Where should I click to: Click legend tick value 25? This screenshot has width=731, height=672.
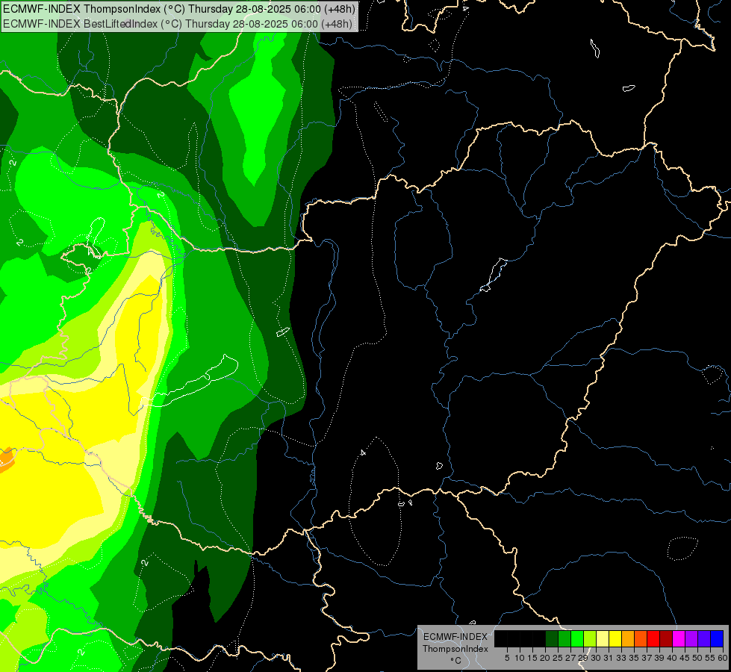[558, 658]
